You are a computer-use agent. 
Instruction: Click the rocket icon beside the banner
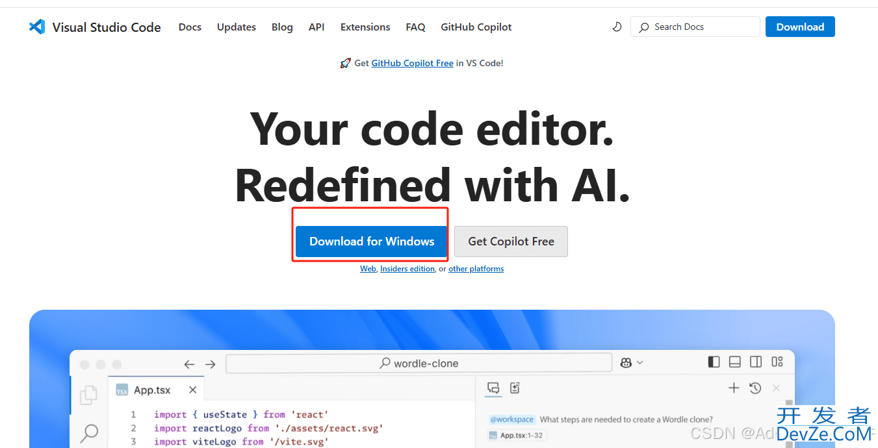pos(345,63)
